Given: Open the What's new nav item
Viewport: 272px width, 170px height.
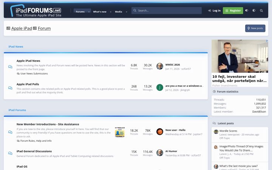Looking at the screenshot, I should [x=100, y=12].
